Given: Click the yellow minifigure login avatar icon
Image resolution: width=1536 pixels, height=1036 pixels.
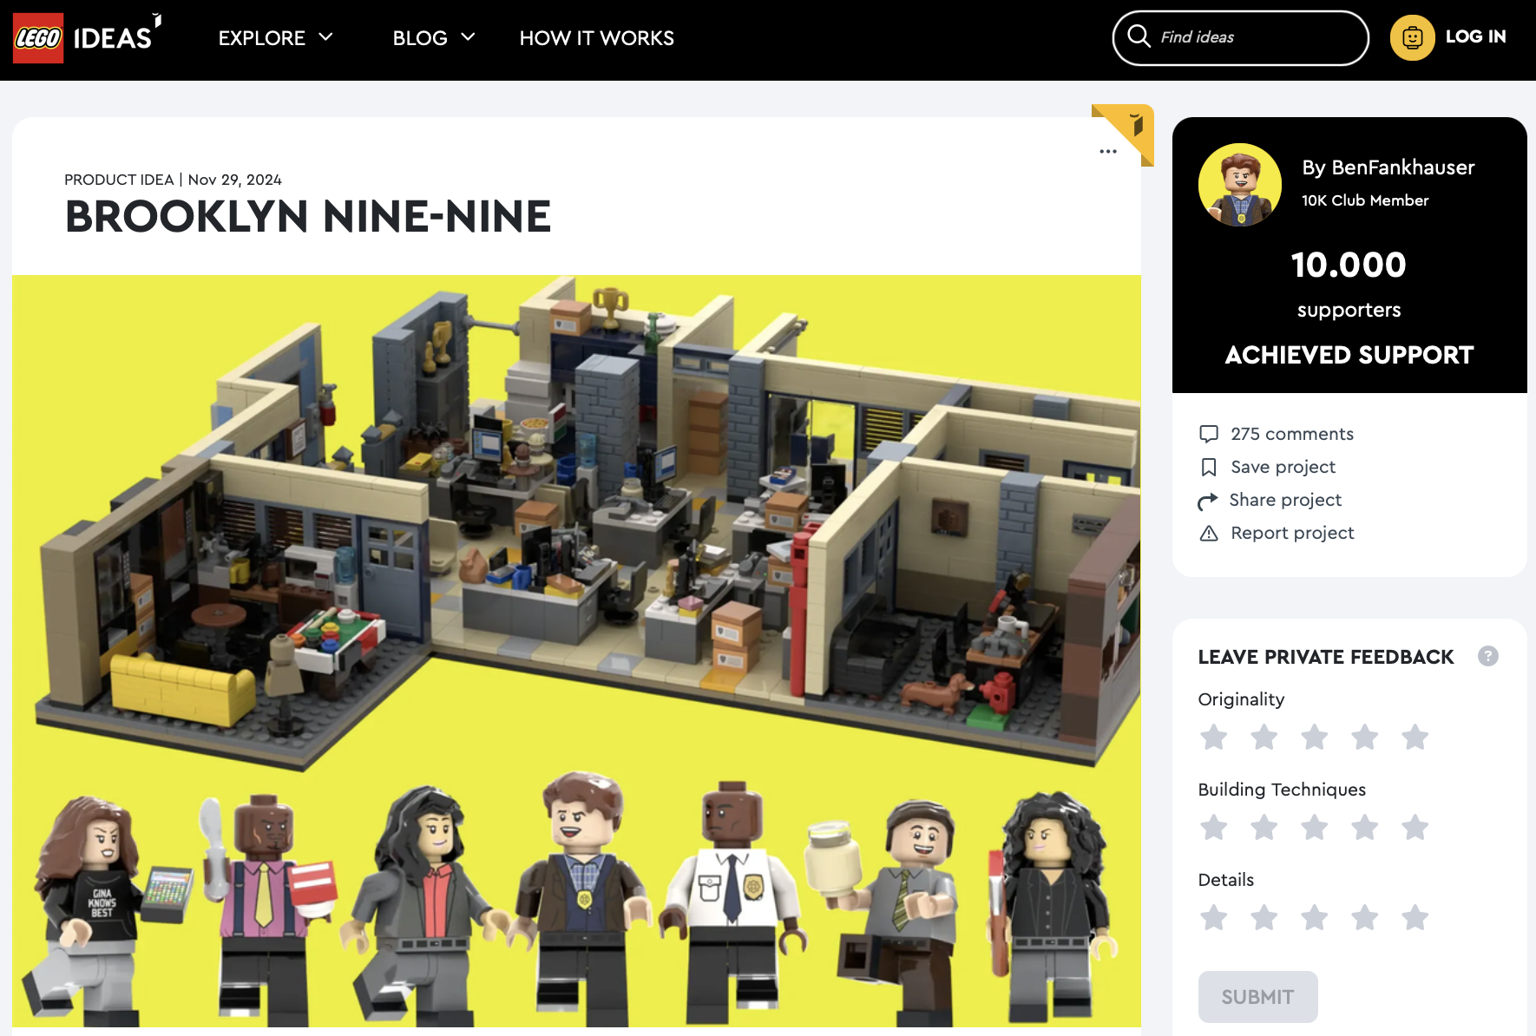Looking at the screenshot, I should [1412, 37].
